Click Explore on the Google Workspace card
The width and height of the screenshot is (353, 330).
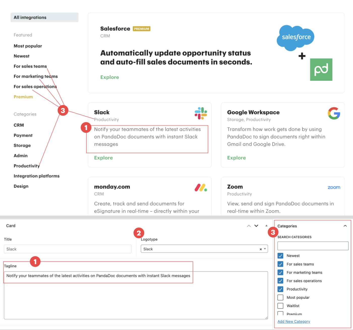[237, 158]
